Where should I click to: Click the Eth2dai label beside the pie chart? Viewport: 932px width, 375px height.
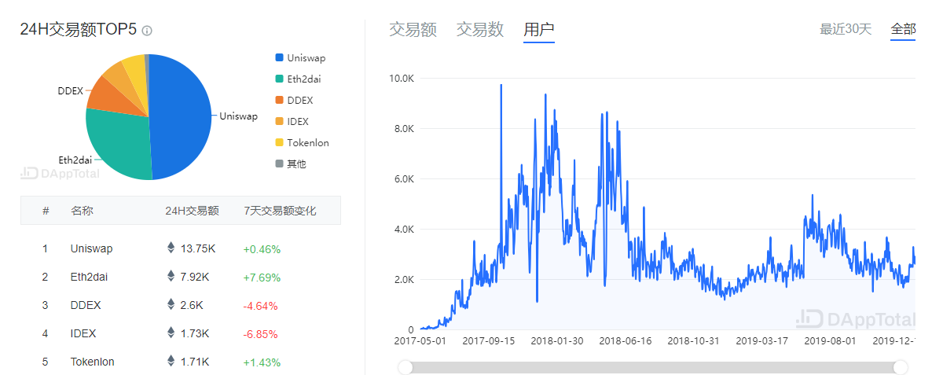click(x=73, y=160)
